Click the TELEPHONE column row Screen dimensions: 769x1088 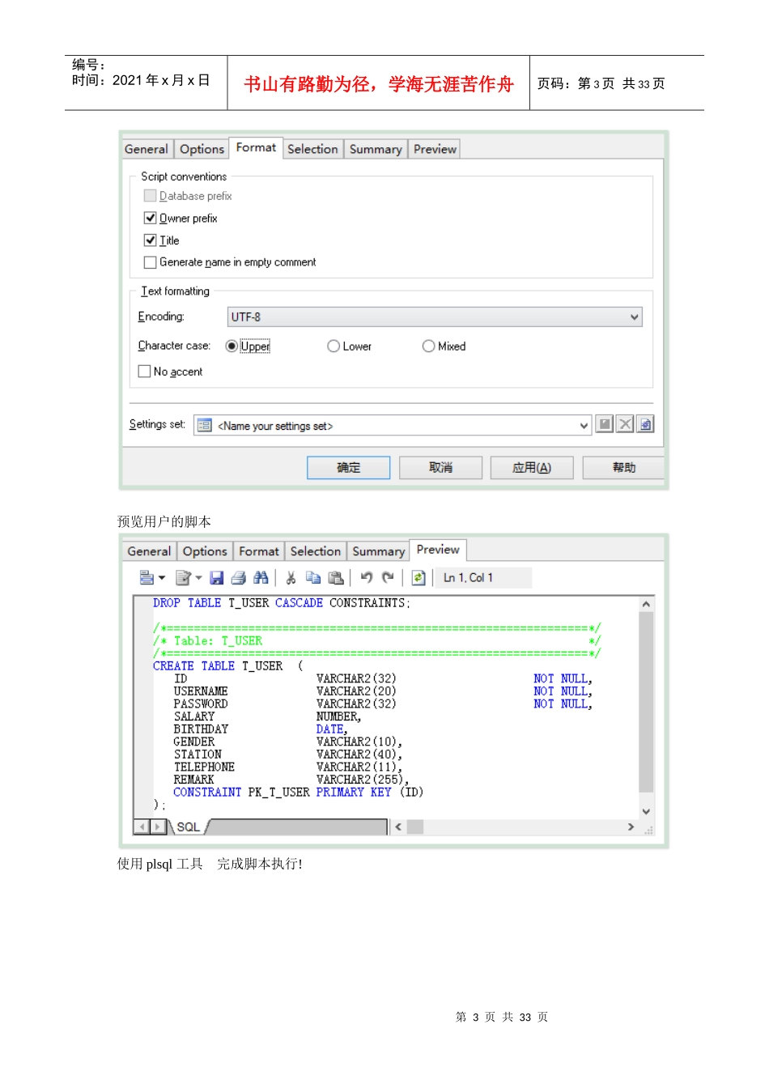(x=288, y=767)
